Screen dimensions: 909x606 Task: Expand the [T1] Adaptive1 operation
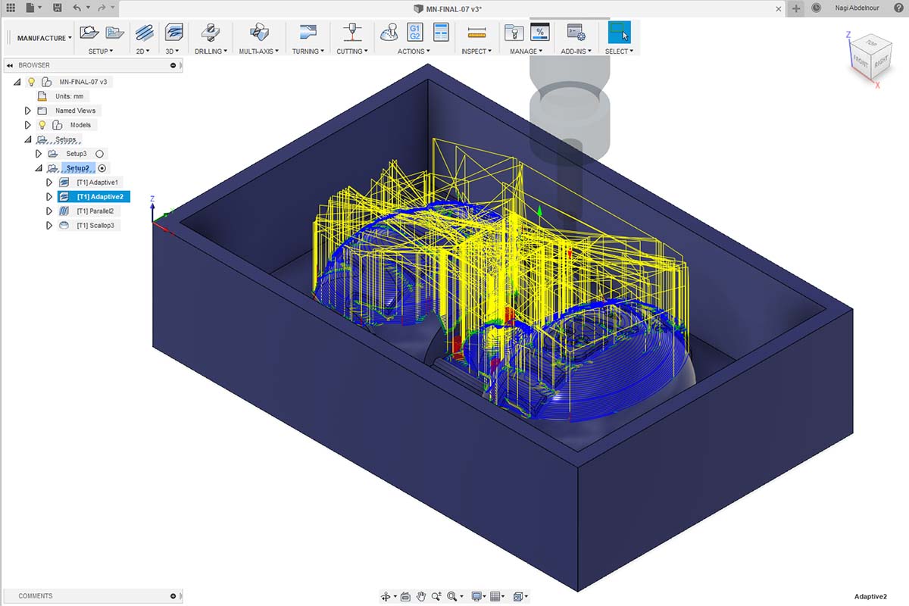49,183
